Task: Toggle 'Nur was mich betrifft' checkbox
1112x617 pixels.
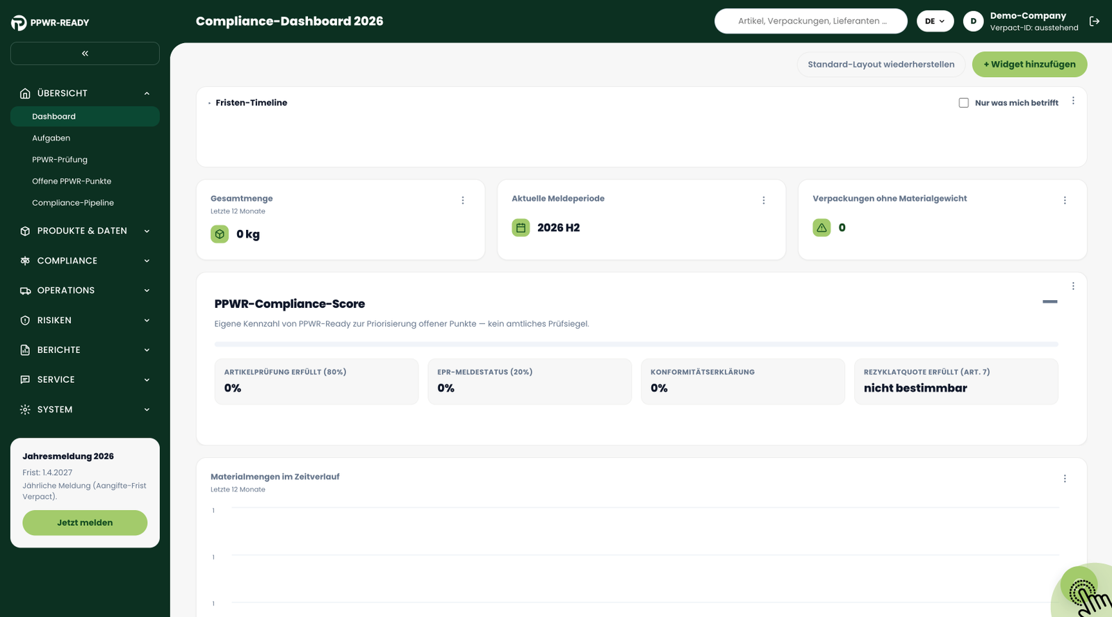Action: (x=963, y=103)
